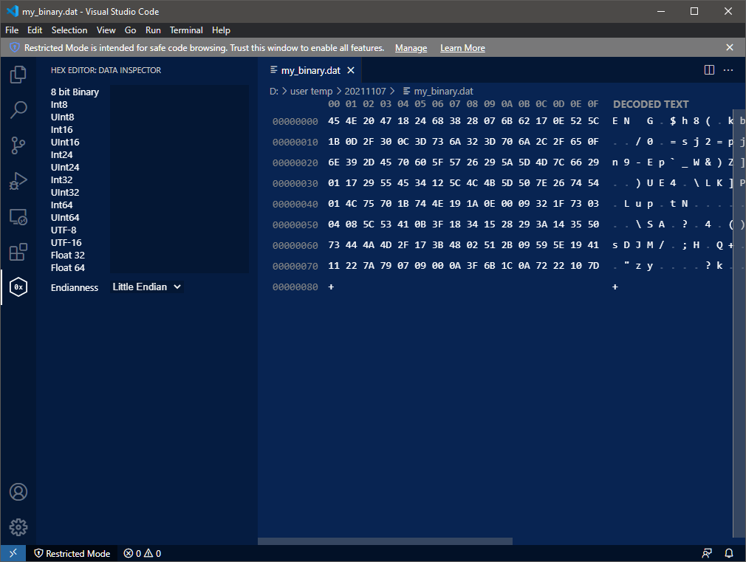The image size is (746, 562).
Task: Click offset label 00000030
Action: click(x=295, y=183)
